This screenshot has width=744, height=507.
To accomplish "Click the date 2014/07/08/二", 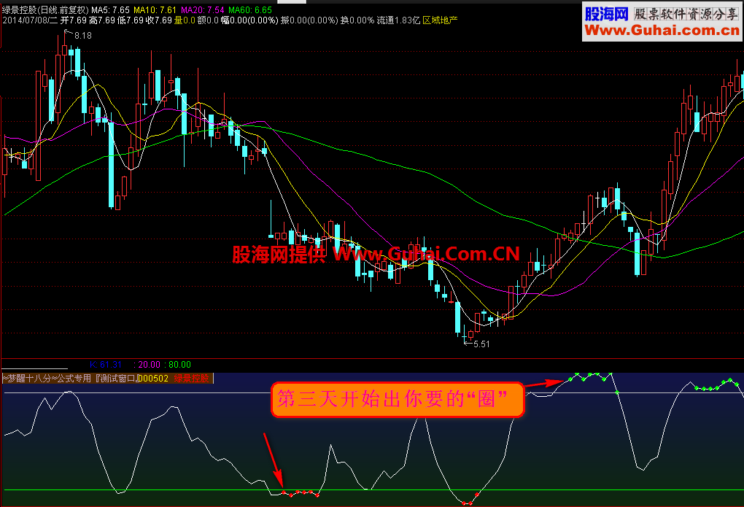I will tap(30, 20).
